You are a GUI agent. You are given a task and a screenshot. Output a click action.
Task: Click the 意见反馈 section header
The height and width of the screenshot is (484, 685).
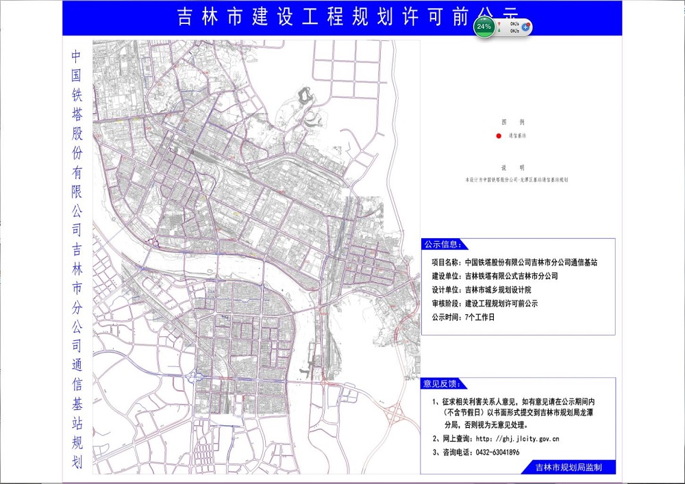[x=443, y=383]
